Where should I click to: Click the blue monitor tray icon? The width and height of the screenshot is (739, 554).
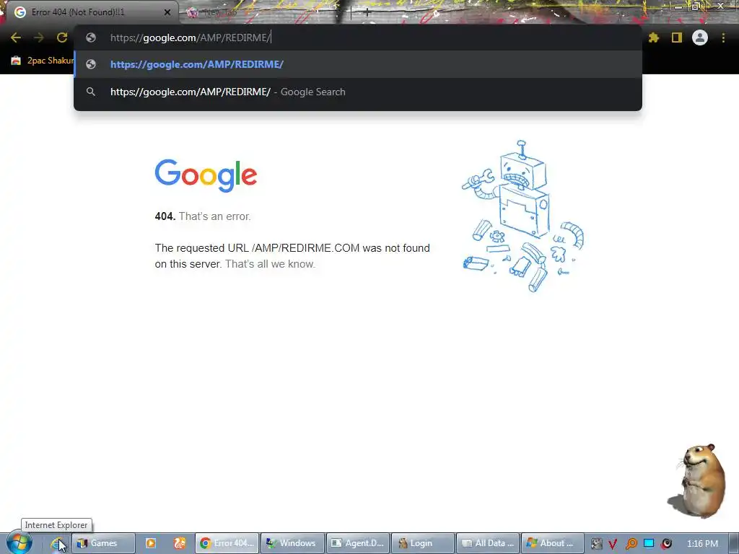649,543
